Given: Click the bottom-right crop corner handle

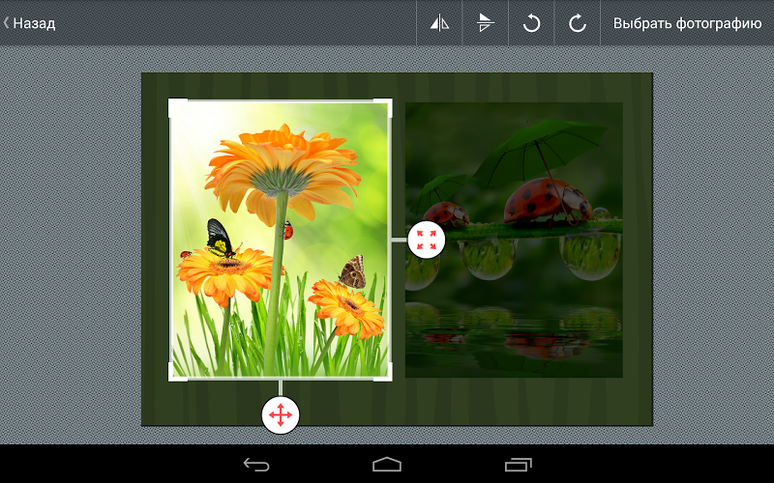Looking at the screenshot, I should coord(383,372).
